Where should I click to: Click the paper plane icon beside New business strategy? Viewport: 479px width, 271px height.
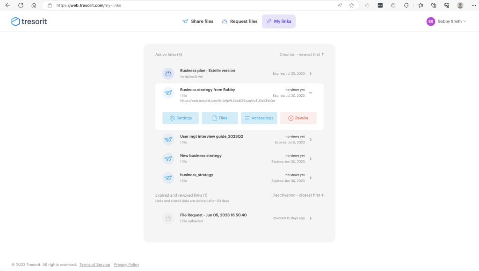pyautogui.click(x=168, y=158)
